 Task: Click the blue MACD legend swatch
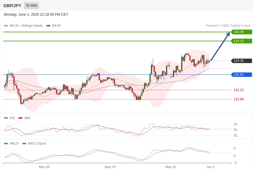pos(6,143)
